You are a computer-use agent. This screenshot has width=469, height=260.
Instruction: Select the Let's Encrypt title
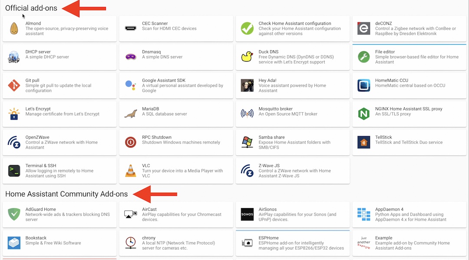(38, 109)
